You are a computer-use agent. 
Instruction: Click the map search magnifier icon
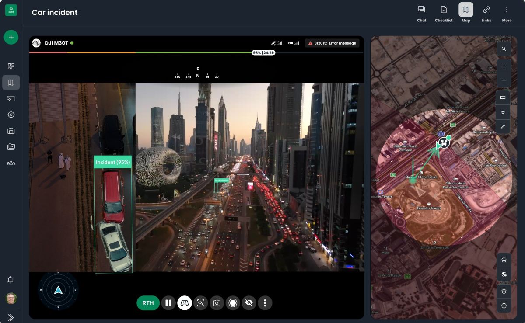coord(504,49)
